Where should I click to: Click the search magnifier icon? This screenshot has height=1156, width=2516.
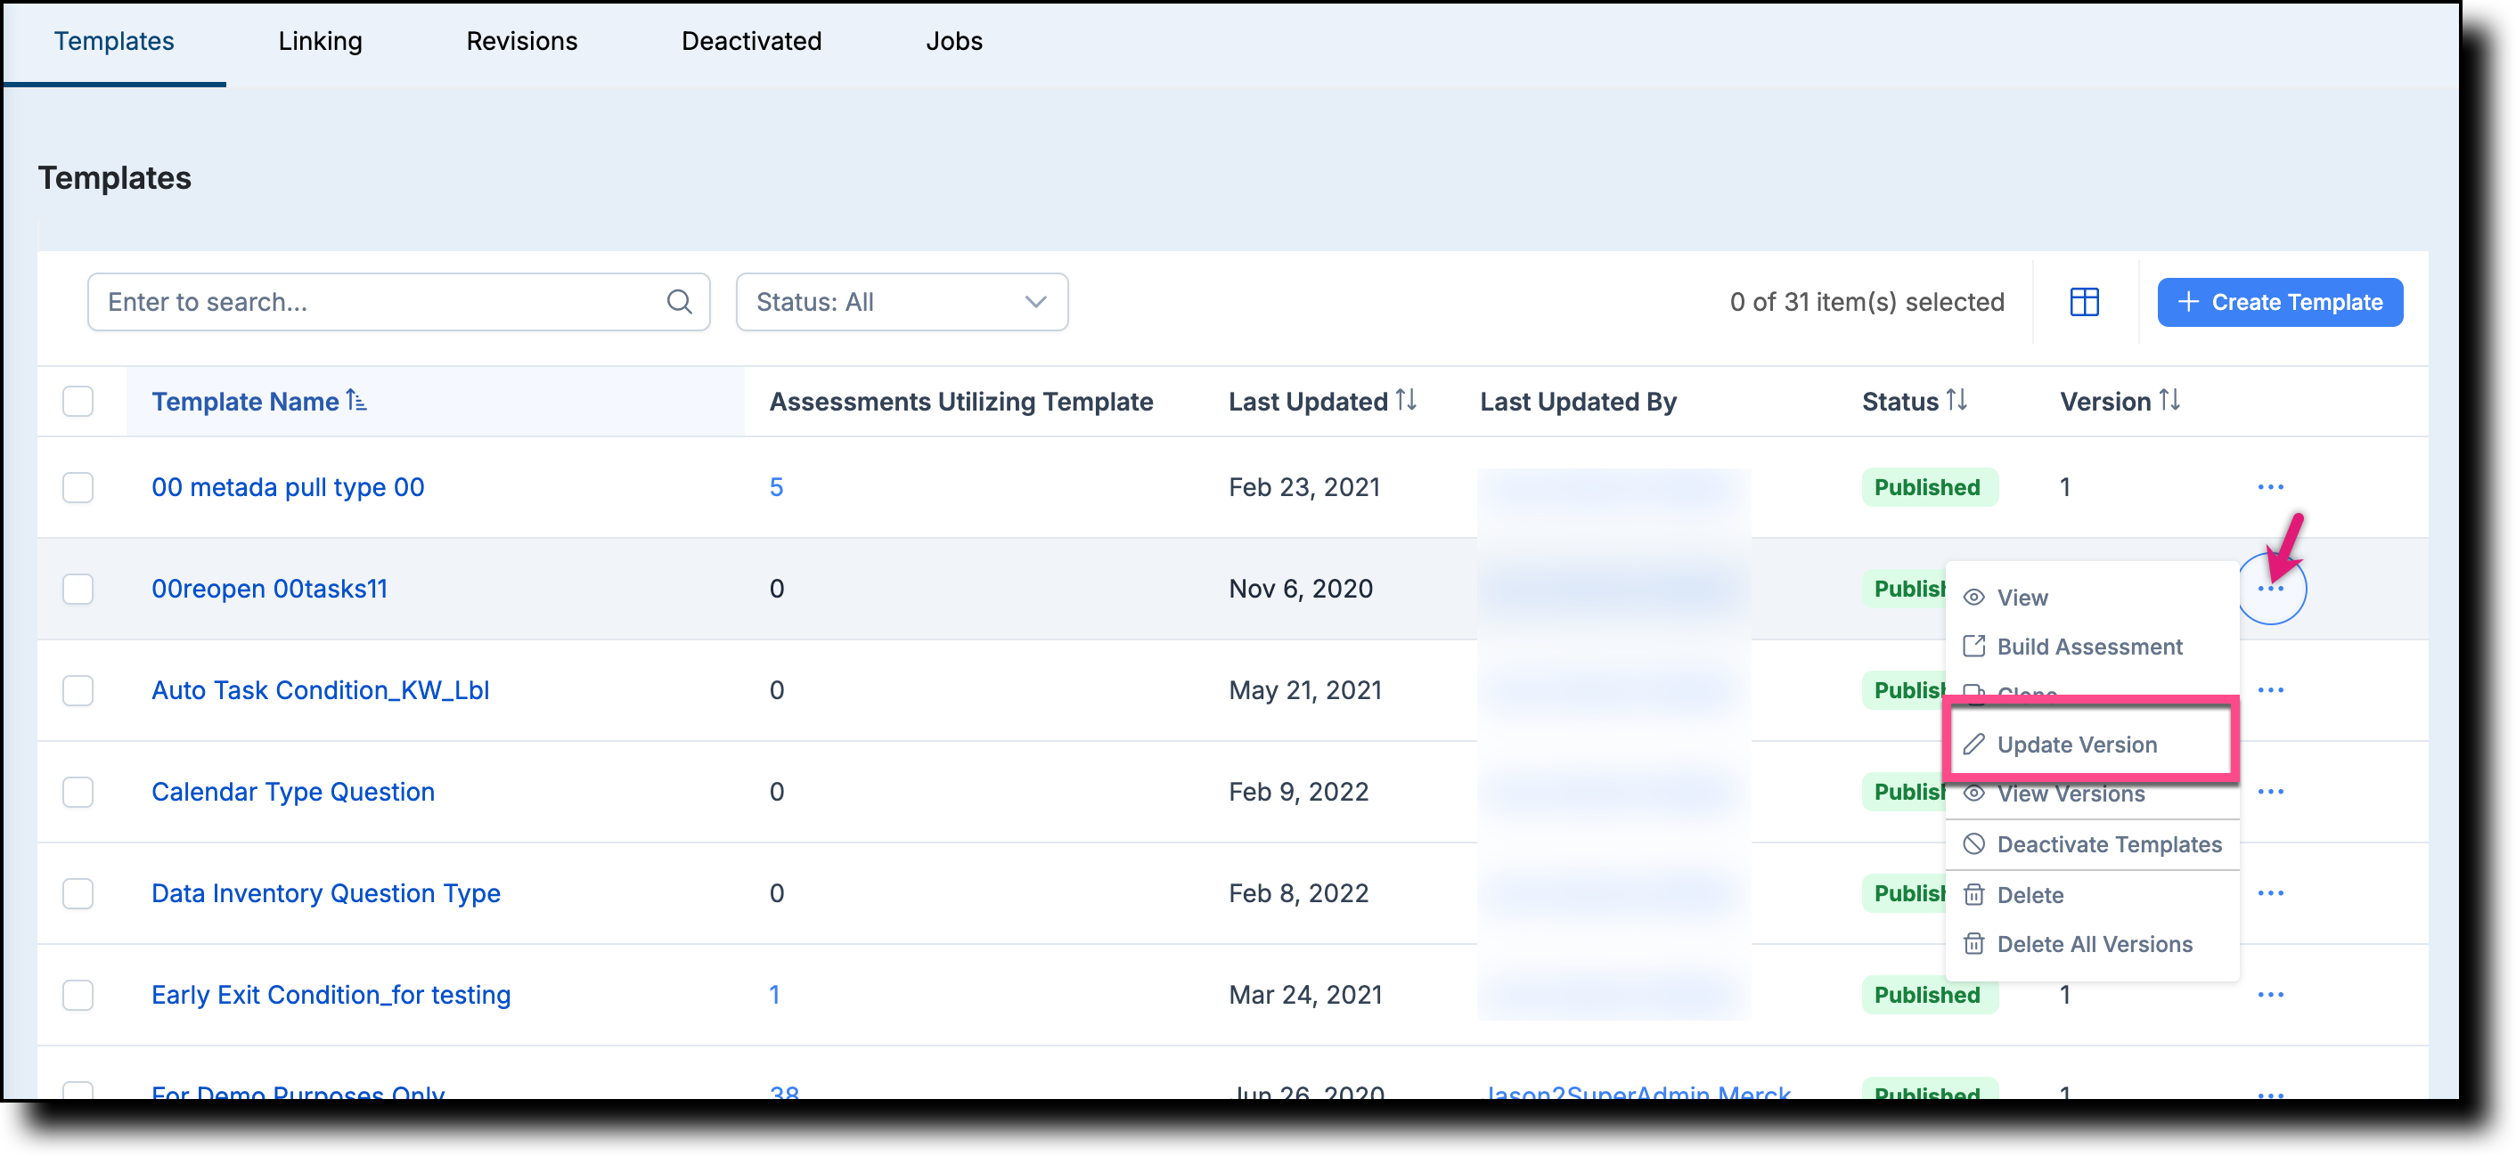click(x=679, y=302)
